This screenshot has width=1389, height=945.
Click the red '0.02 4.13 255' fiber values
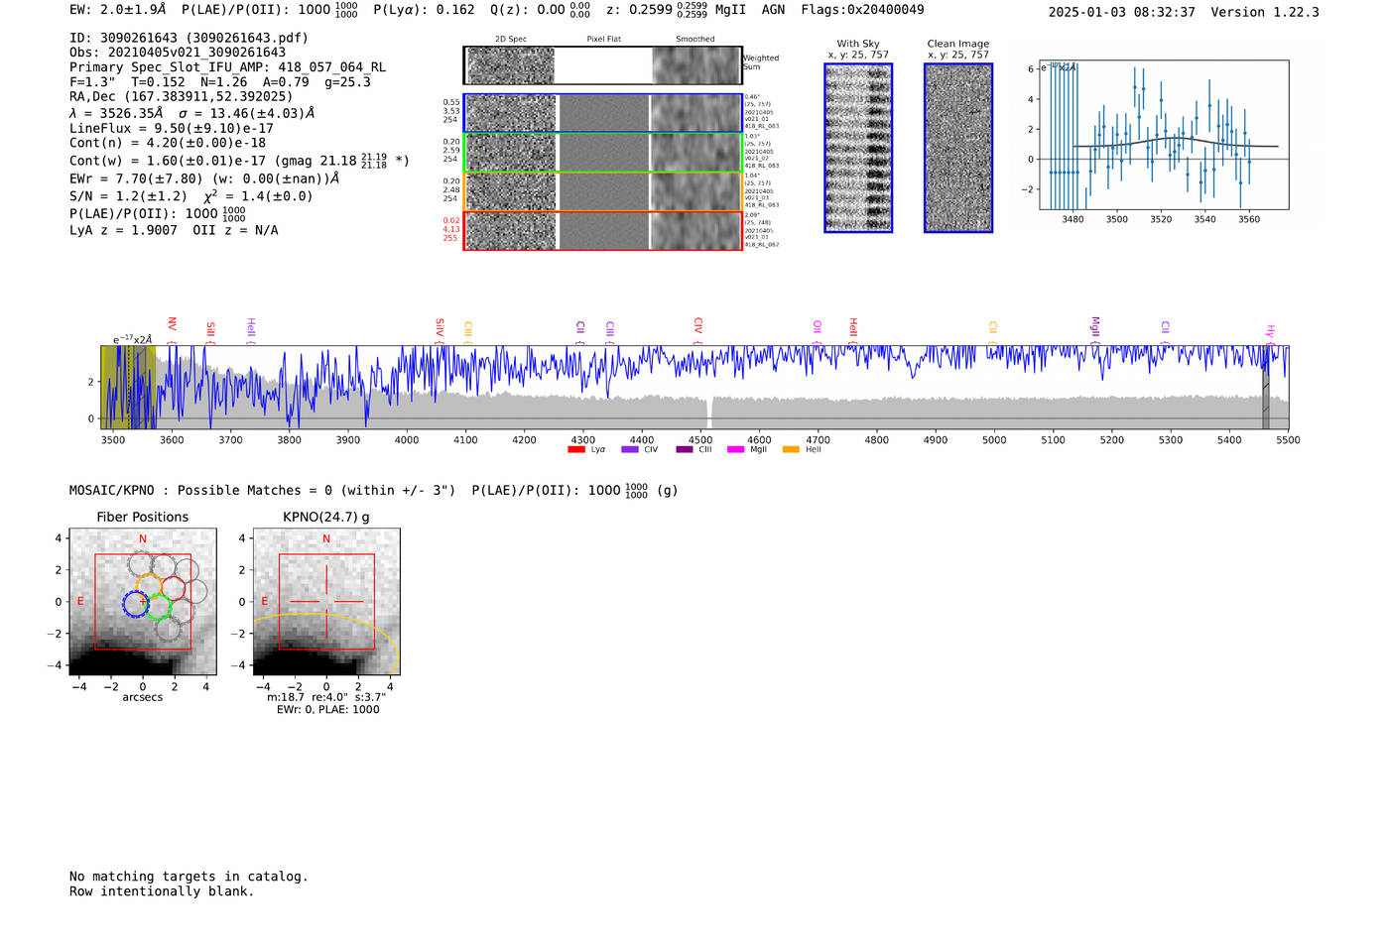point(451,229)
